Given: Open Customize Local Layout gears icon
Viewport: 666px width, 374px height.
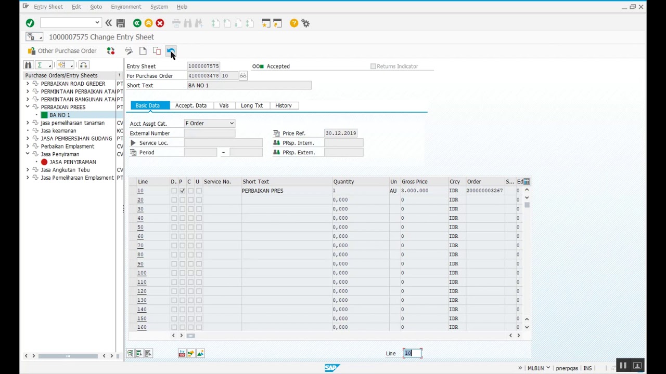Looking at the screenshot, I should (305, 23).
